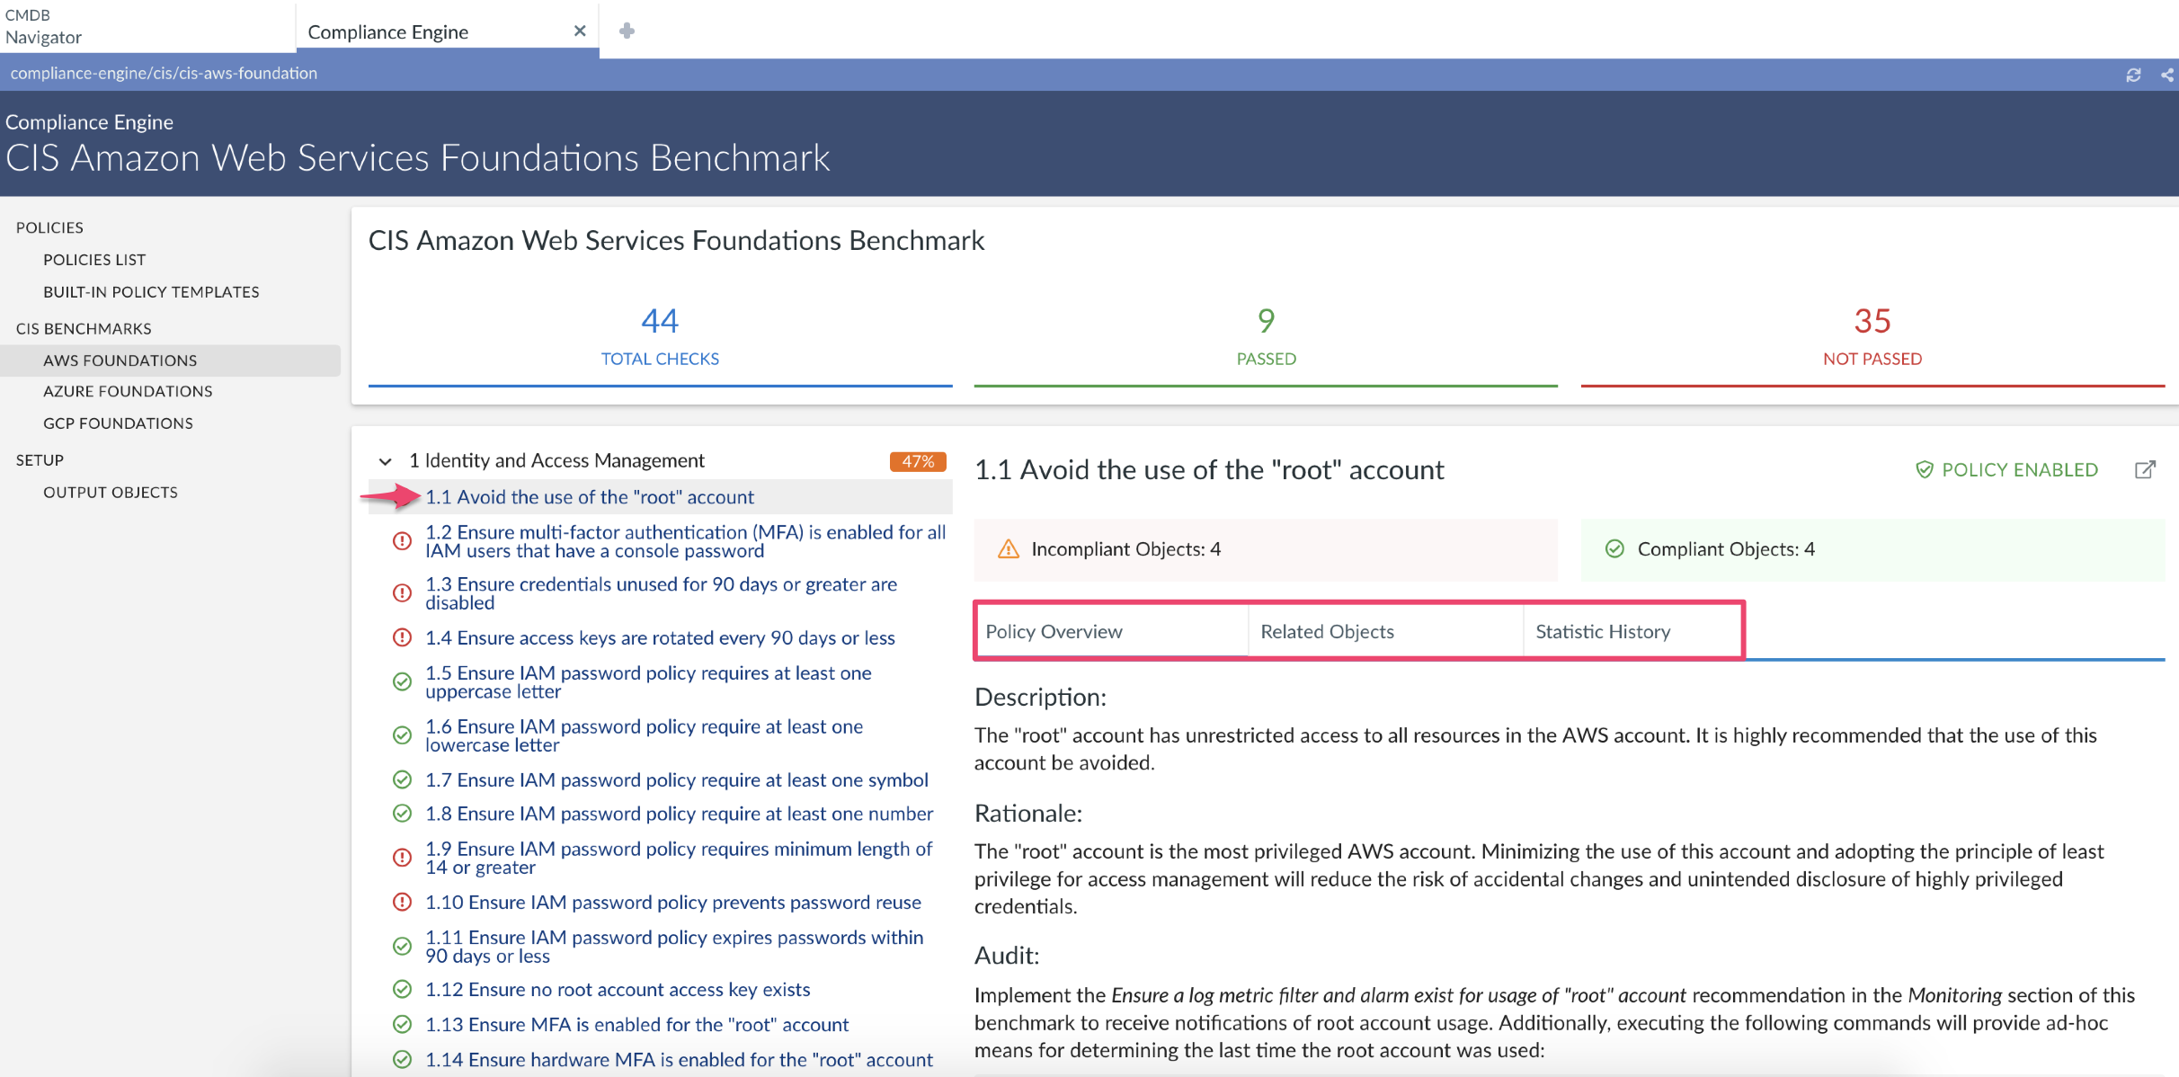Click the refresh icon in address bar
This screenshot has width=2179, height=1077.
[x=2133, y=75]
